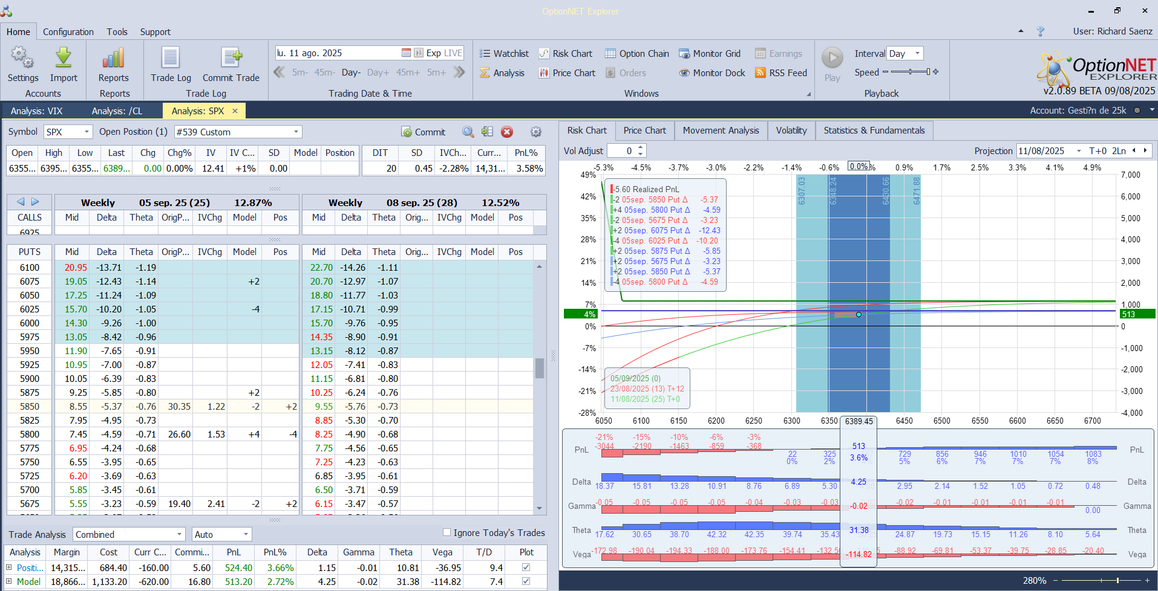Screen dimensions: 1158x591
Task: Click the 5m- time step button
Action: [x=300, y=73]
